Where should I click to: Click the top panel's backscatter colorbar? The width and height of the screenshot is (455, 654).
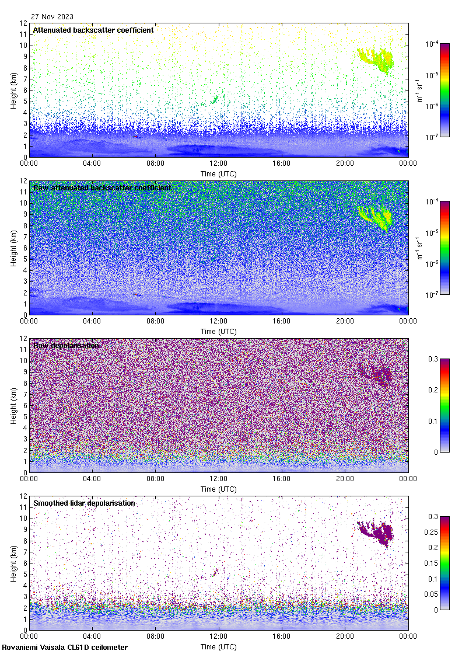click(x=444, y=90)
